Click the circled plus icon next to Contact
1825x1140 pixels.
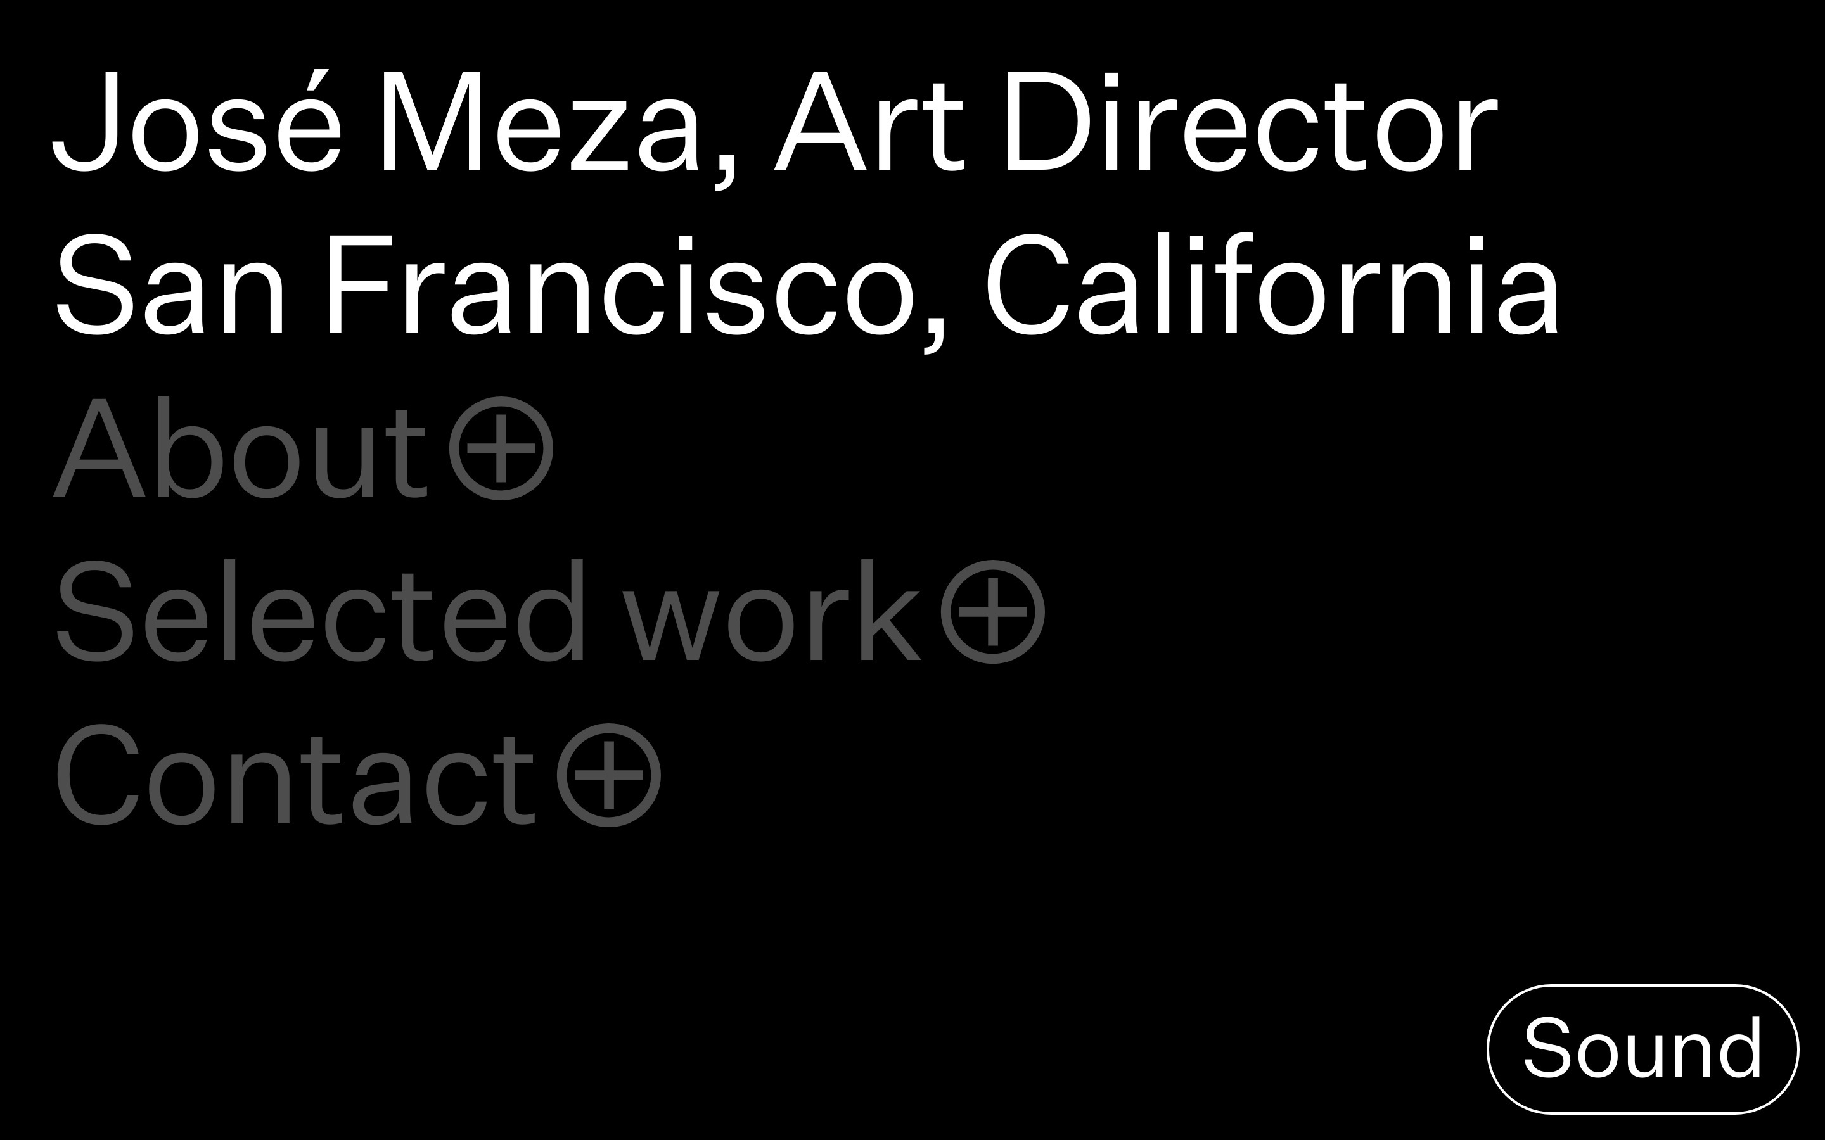(608, 775)
